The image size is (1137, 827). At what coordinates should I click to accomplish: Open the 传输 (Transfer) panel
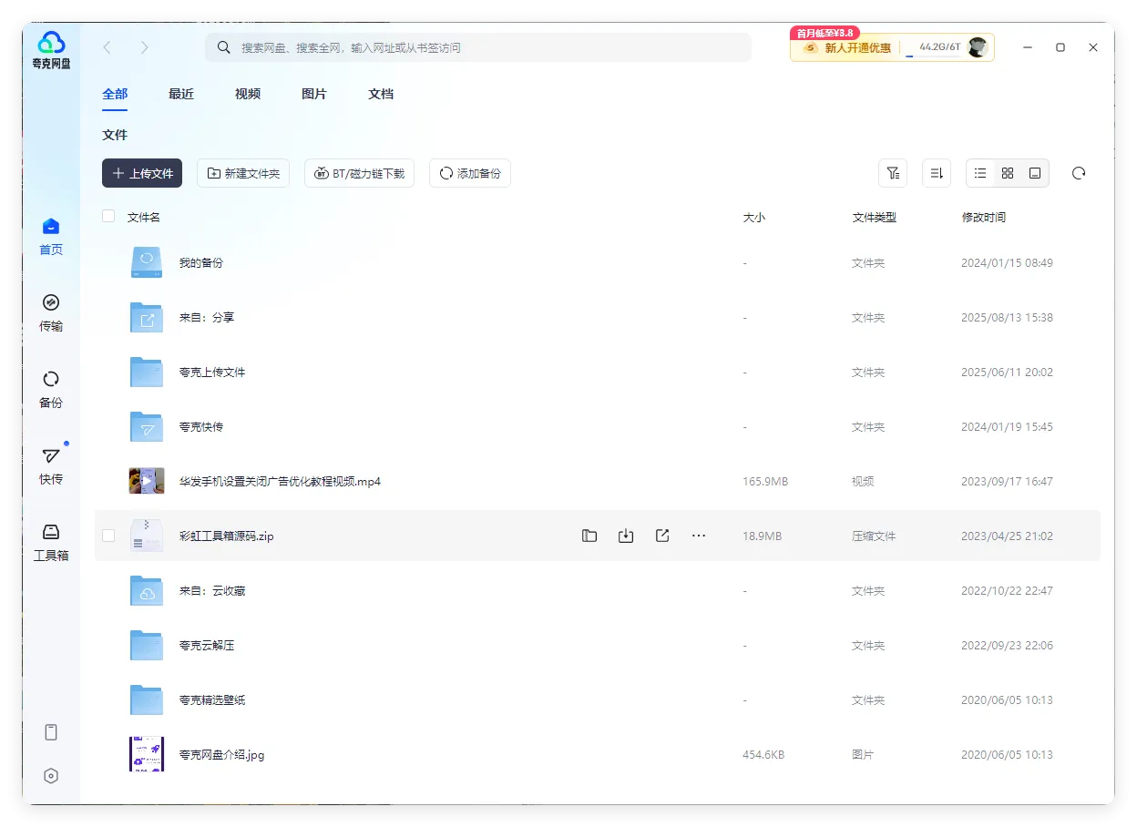tap(51, 311)
